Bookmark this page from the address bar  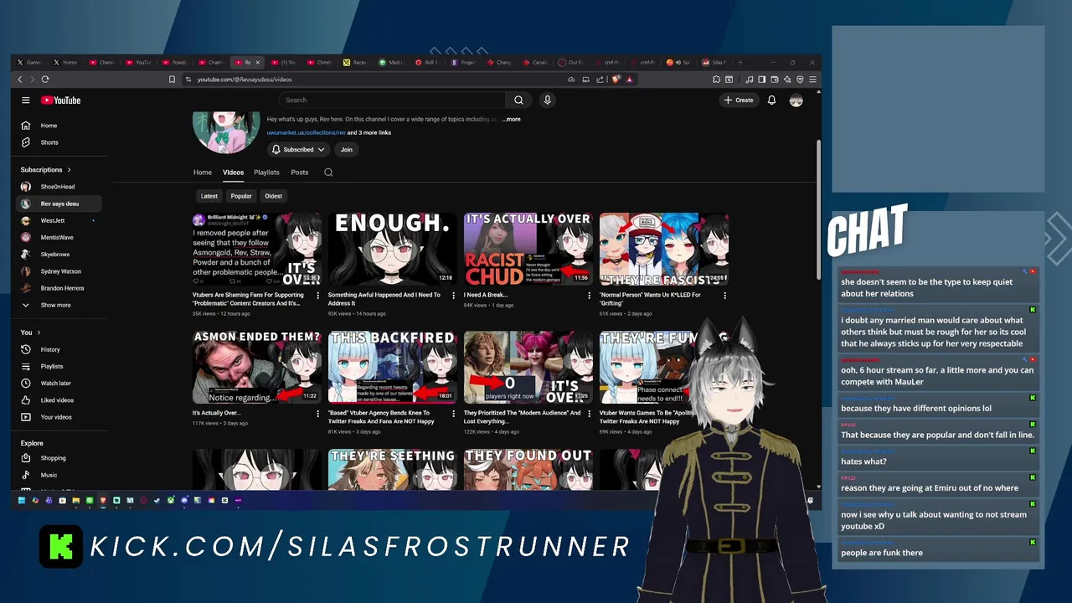[x=172, y=80]
